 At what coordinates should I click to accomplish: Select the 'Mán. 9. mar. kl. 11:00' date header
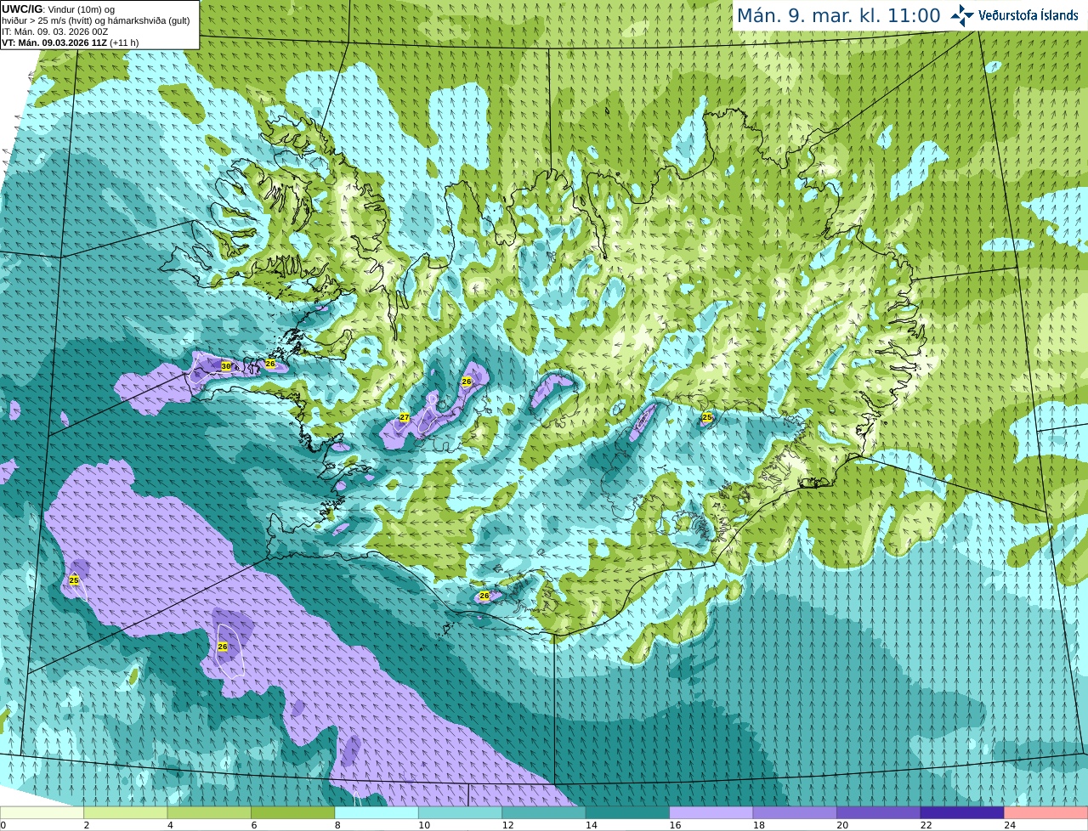[838, 15]
